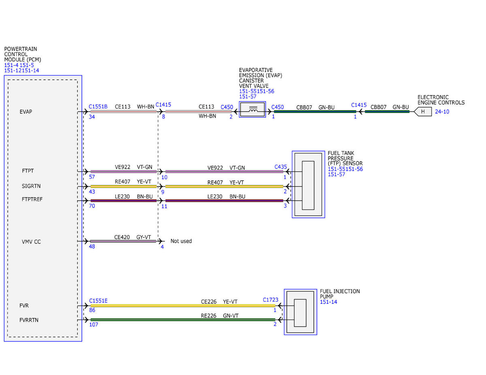Open 151-57 link under EVAP Canister Vent Valve

point(247,97)
